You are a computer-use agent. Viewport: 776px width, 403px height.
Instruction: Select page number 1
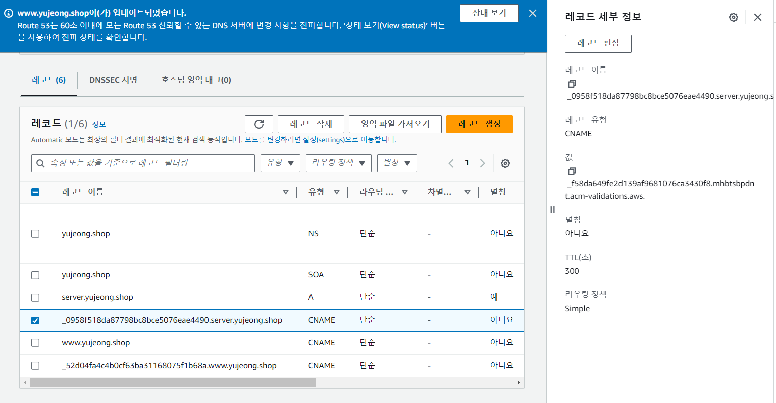(467, 163)
